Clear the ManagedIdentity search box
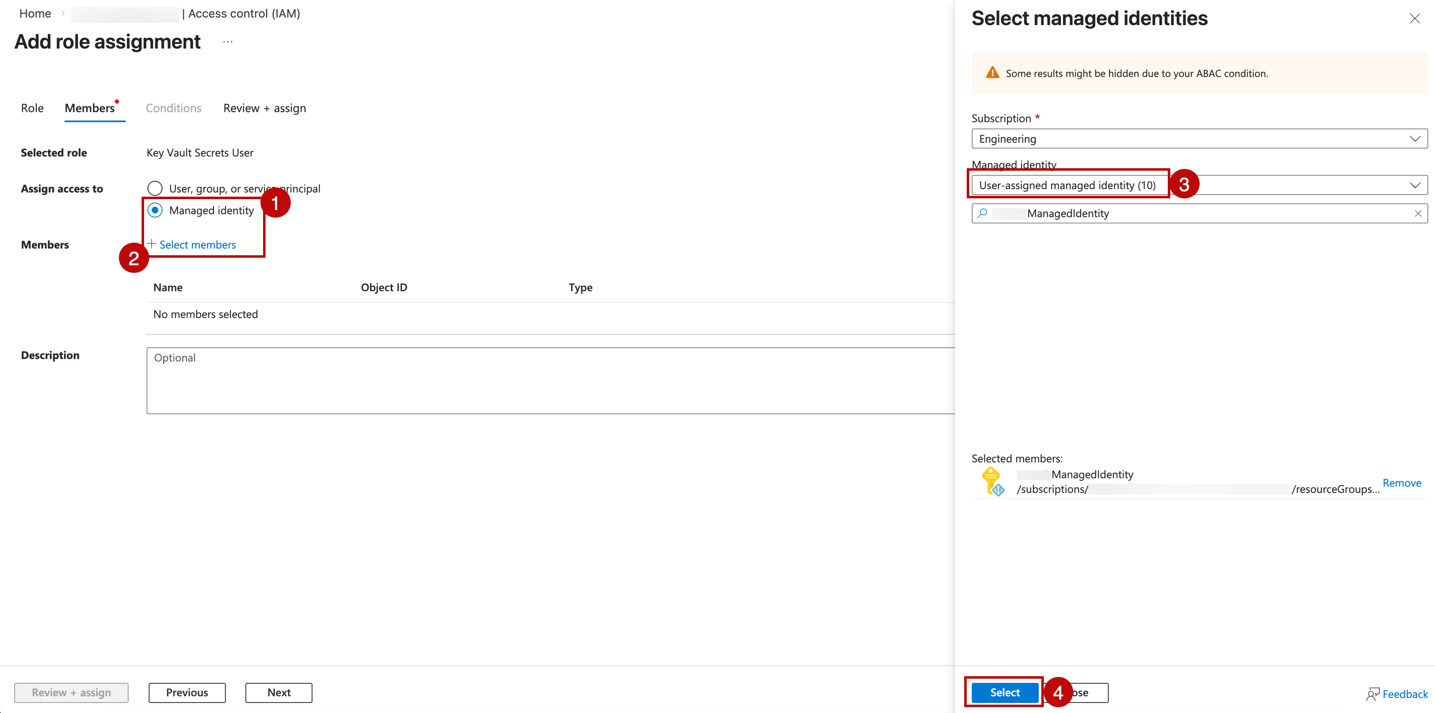 [1418, 213]
